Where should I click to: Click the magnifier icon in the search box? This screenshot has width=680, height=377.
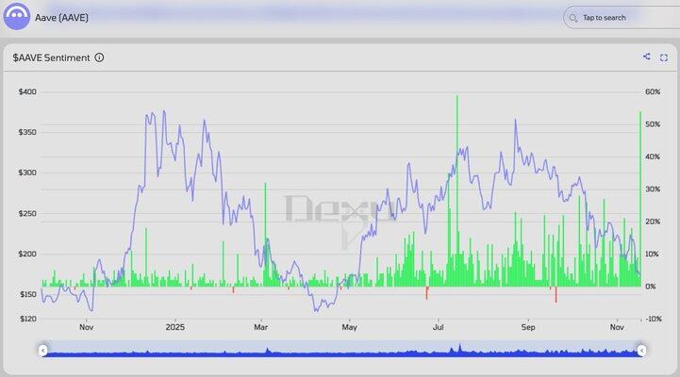pos(573,17)
